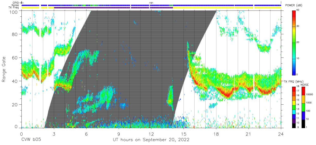The image size is (316, 145).
Task: Click the 21 label on the UT hours axis
Action: click(x=248, y=134)
